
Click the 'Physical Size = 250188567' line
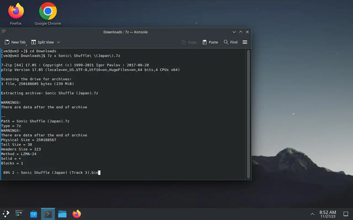coord(29,140)
